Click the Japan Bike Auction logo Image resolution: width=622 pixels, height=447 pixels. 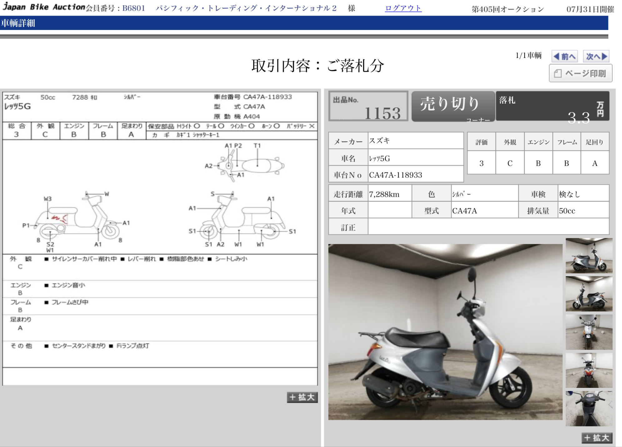(x=43, y=7)
